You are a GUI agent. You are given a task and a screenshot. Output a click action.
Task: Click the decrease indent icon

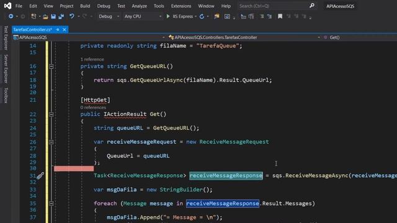coord(243,17)
